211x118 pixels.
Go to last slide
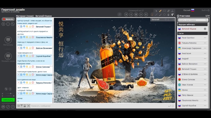(146, 14)
